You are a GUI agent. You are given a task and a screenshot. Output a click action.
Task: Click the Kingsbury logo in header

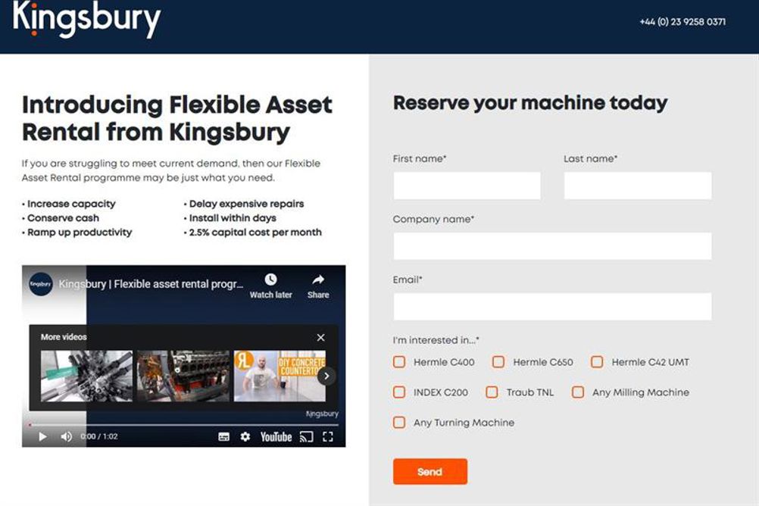tap(86, 19)
